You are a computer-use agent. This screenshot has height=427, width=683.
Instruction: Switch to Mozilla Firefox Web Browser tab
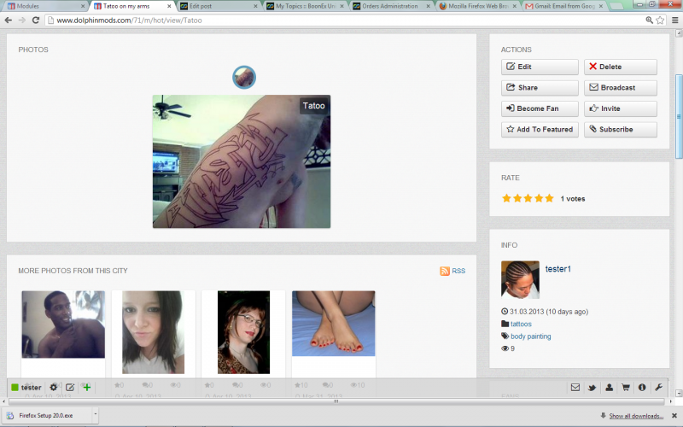tap(477, 6)
